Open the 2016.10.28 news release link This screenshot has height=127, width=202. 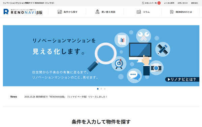(x=66, y=97)
